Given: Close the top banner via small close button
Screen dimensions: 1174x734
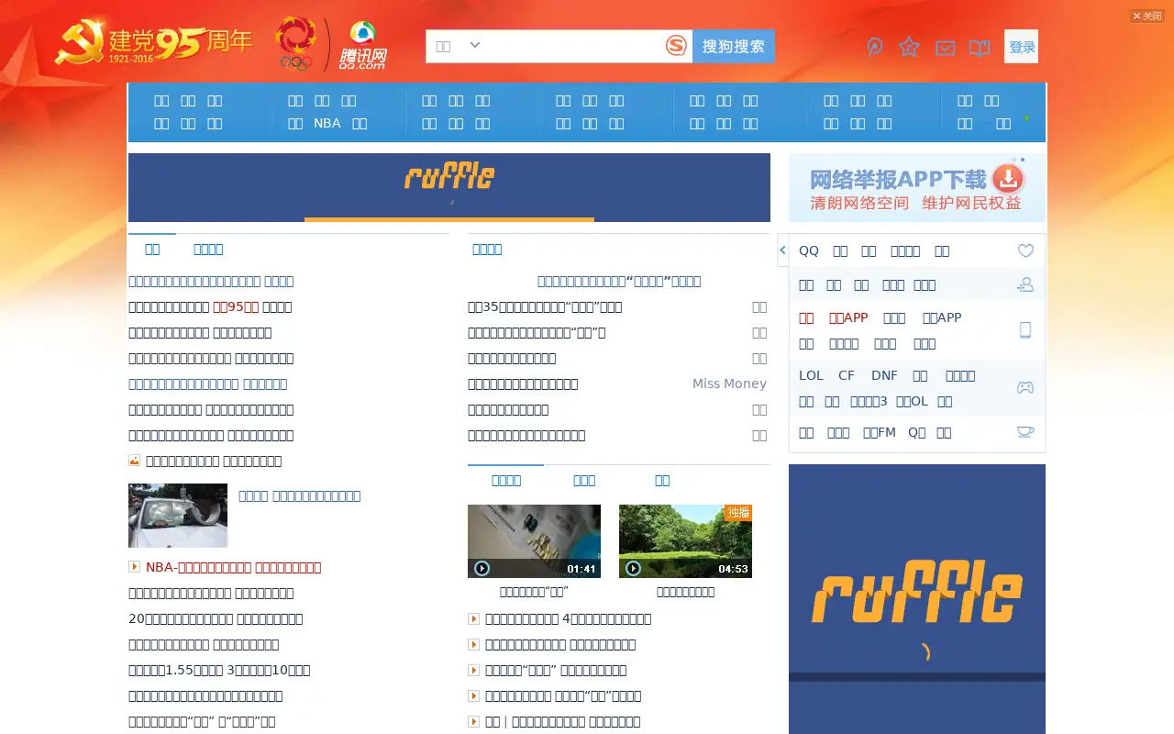Looking at the screenshot, I should click(x=1146, y=16).
